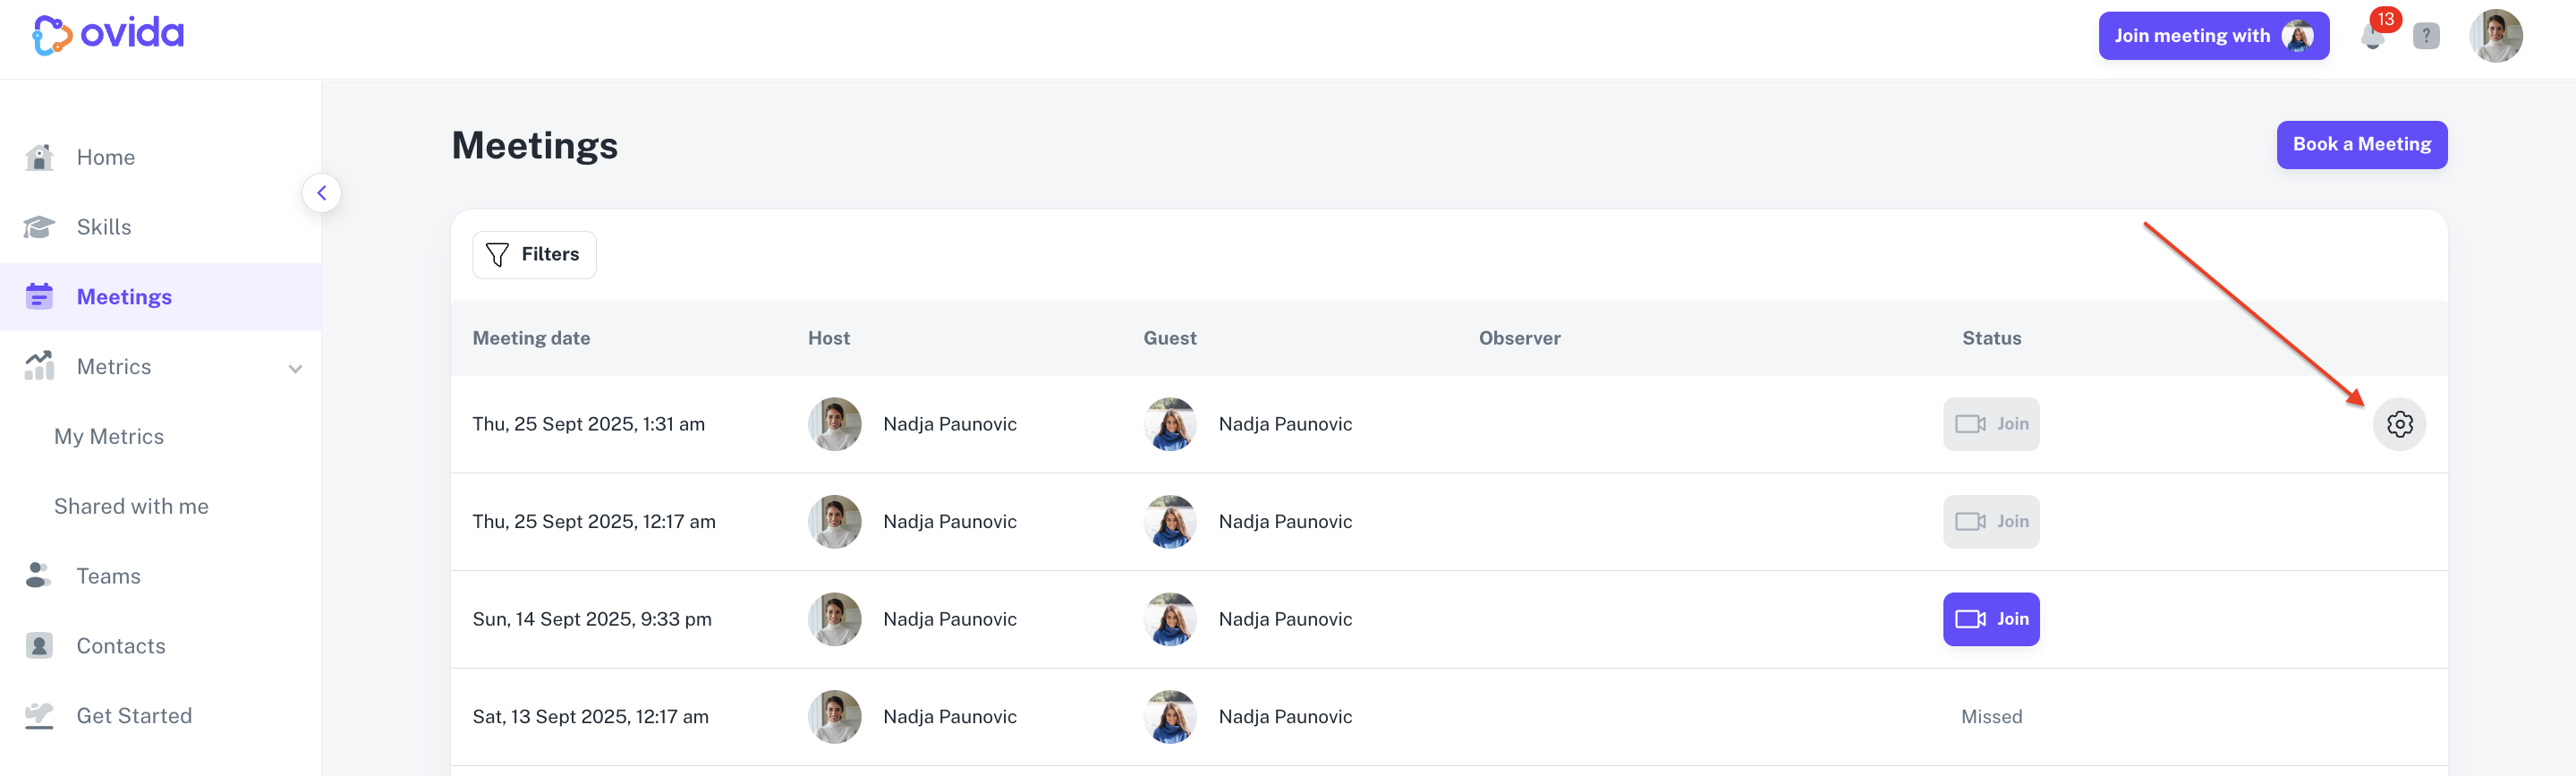Screen dimensions: 2576x776
Task: Click the Book a Meeting button
Action: [x=2361, y=145]
